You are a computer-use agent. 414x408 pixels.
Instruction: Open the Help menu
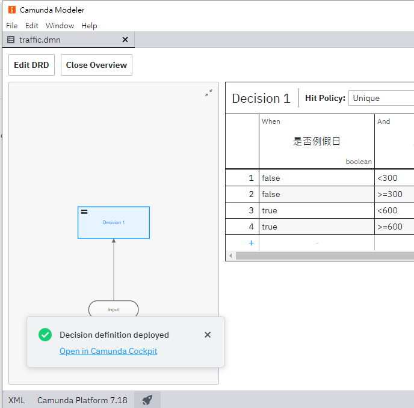point(89,26)
